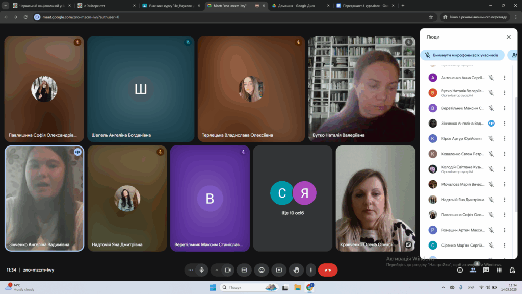Open the chat messages panel icon

click(x=486, y=270)
